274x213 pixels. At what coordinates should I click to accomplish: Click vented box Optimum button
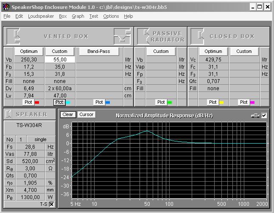click(x=29, y=51)
